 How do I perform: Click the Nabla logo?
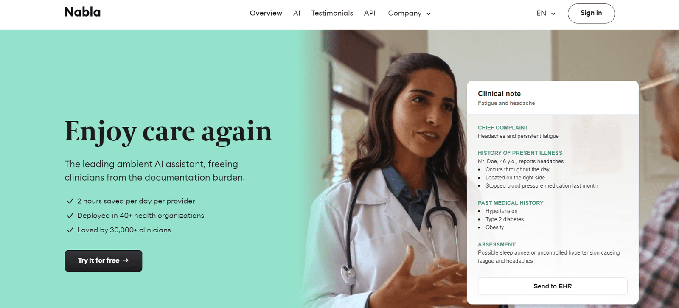(82, 12)
